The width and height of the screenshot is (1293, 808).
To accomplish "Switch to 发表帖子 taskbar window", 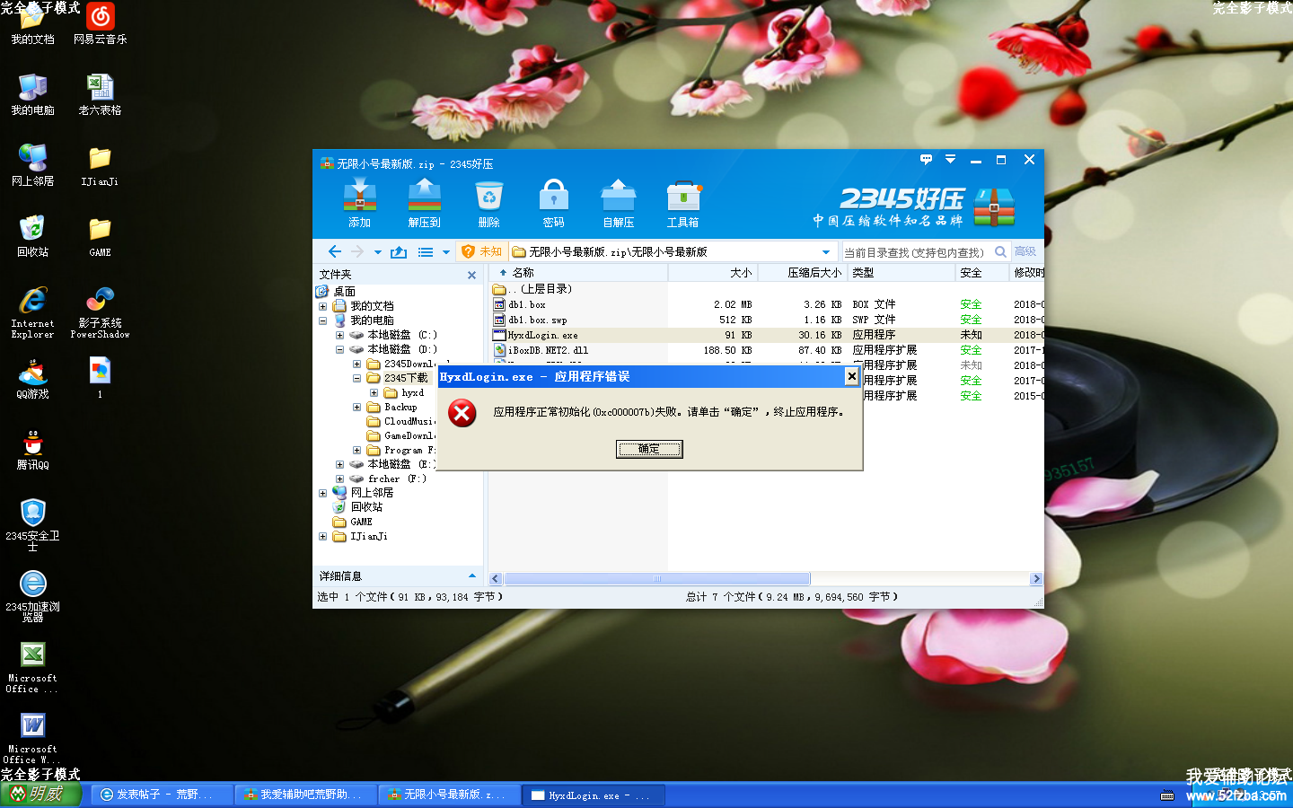I will 162,795.
